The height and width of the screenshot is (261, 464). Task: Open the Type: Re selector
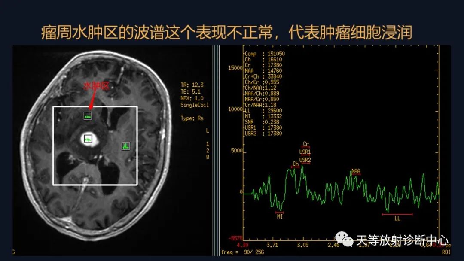tap(191, 118)
